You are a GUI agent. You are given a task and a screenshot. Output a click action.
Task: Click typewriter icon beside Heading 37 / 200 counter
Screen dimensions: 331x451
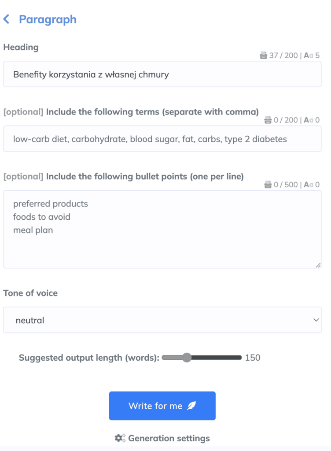(263, 55)
